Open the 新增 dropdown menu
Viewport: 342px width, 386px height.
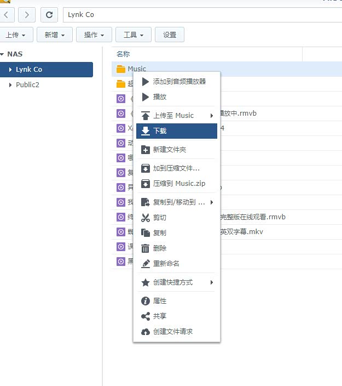[57, 35]
